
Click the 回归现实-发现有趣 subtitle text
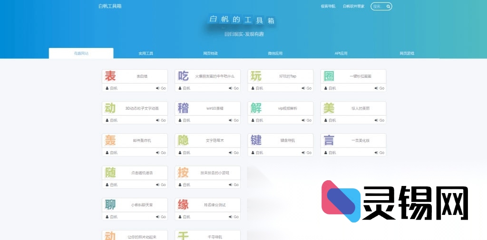coord(244,34)
